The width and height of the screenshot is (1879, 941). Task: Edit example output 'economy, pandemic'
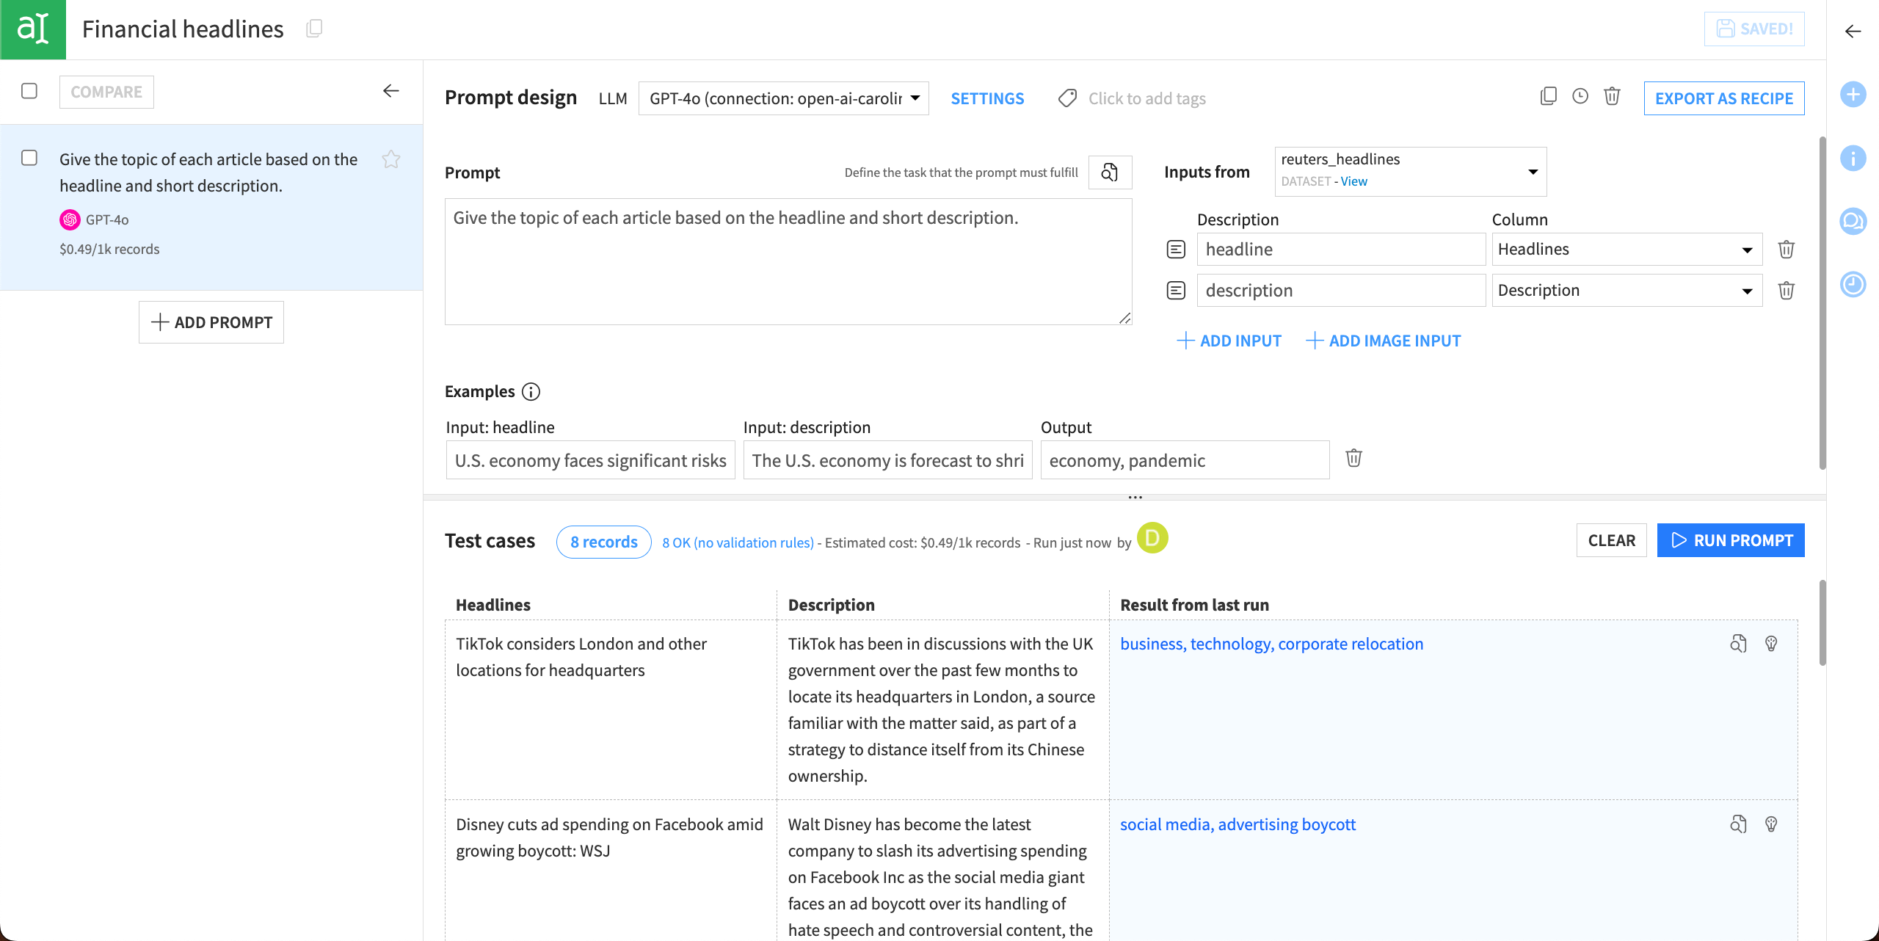click(1185, 460)
